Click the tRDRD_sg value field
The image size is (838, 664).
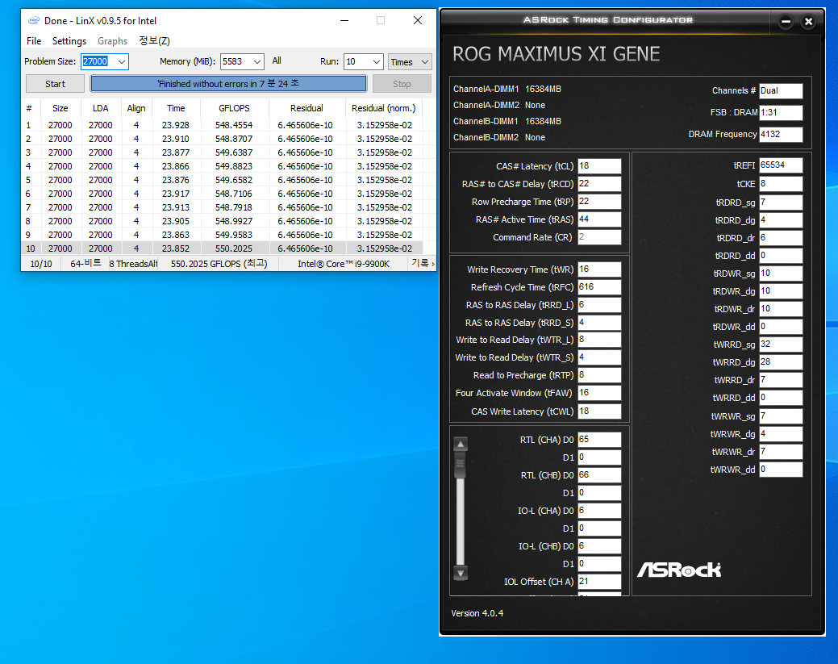point(781,203)
